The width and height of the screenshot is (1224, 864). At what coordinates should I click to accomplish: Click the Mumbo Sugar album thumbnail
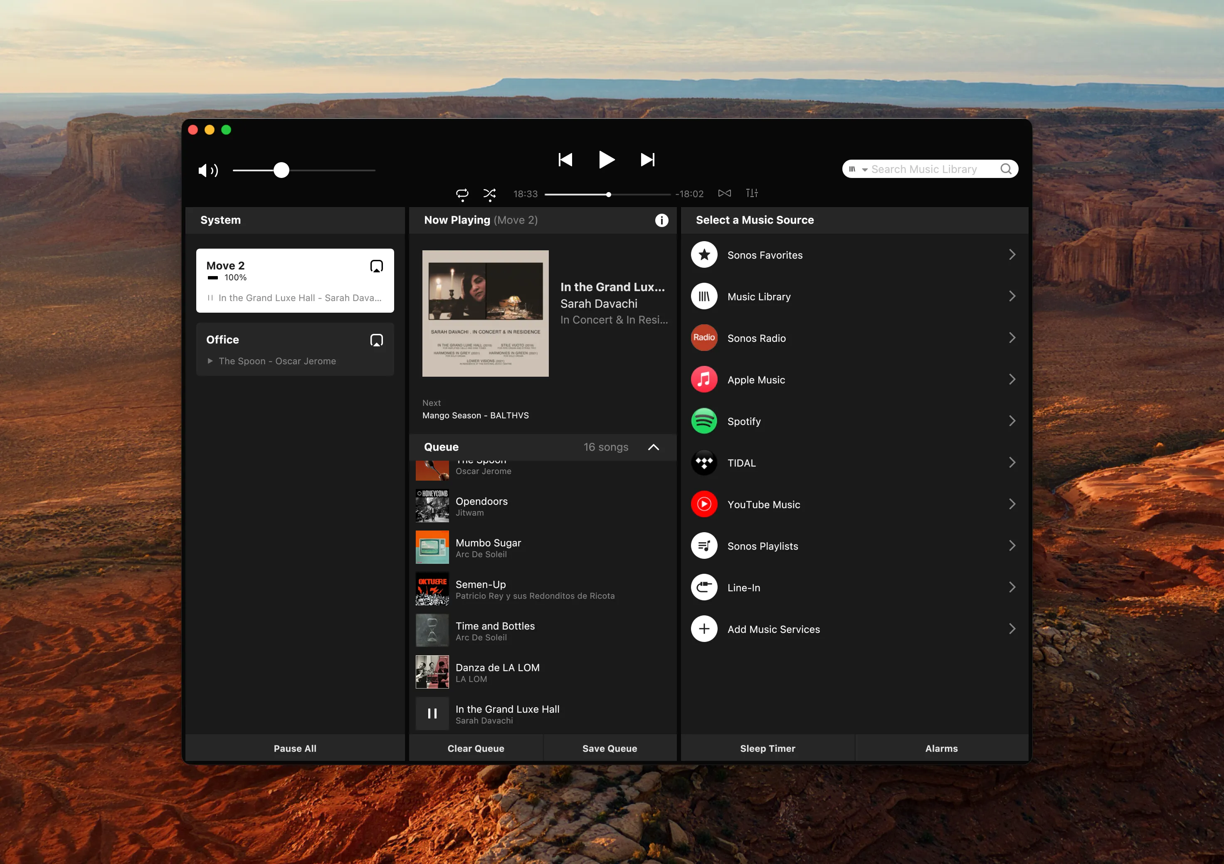pyautogui.click(x=432, y=548)
